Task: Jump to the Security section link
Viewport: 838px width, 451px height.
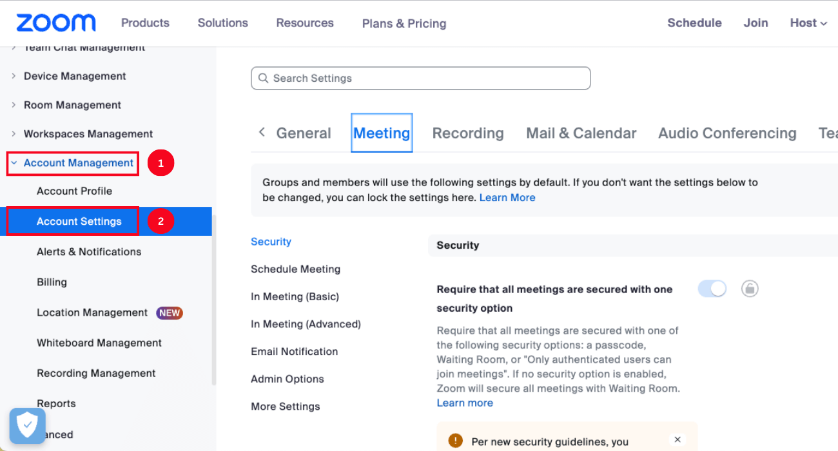Action: (x=271, y=242)
